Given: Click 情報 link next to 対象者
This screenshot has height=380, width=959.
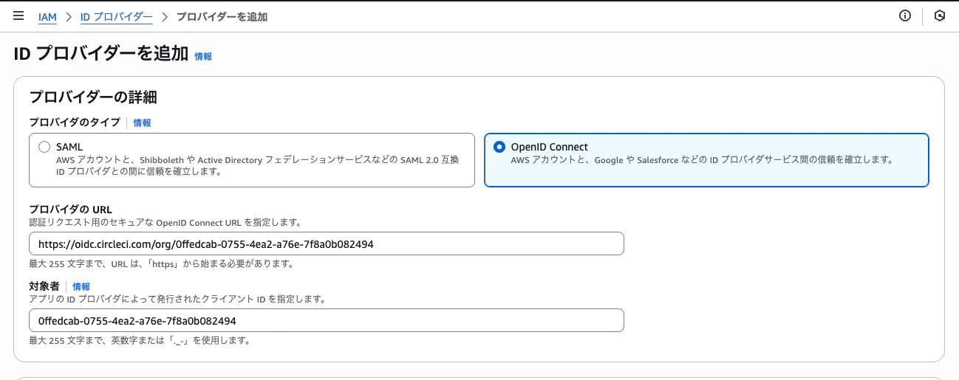Looking at the screenshot, I should 81,286.
